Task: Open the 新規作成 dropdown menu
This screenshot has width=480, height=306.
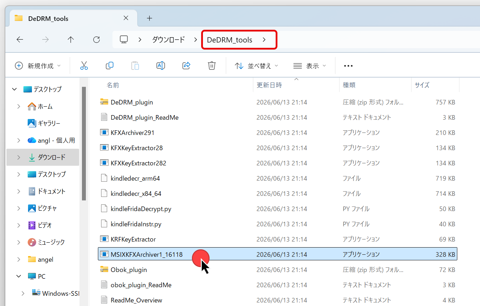Action: (38, 66)
